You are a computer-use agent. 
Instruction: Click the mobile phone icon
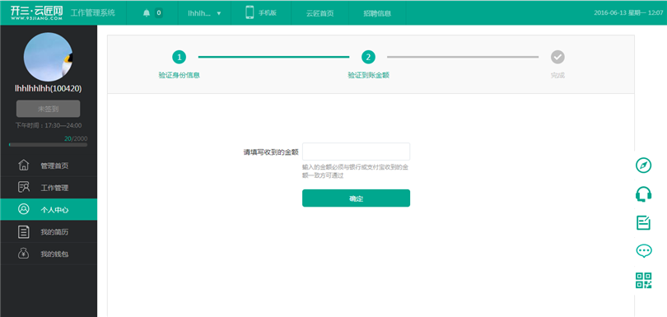(x=250, y=12)
